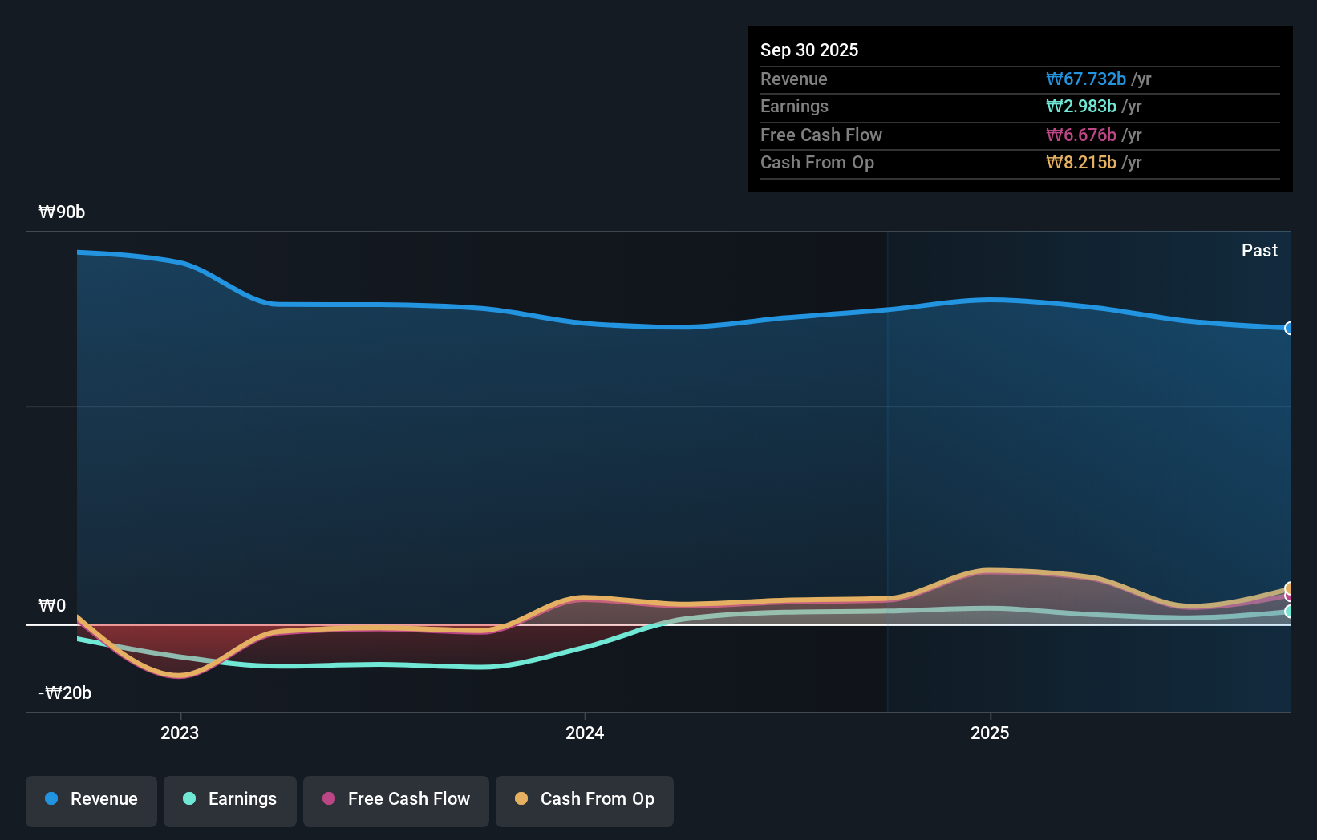Select the Past section label
Viewport: 1317px width, 840px height.
point(1259,250)
